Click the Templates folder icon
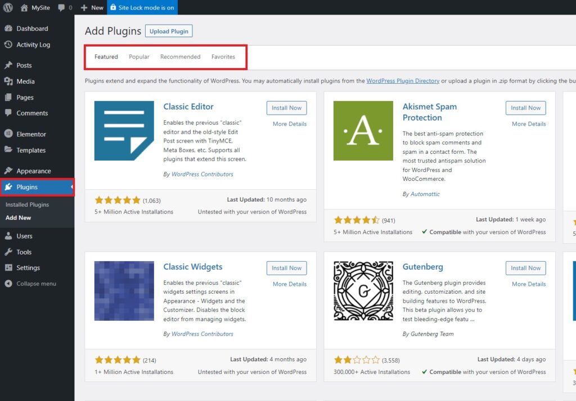Image resolution: width=576 pixels, height=401 pixels. click(x=8, y=150)
